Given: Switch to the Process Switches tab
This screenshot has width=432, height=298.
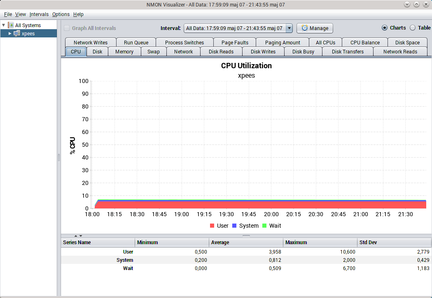Looking at the screenshot, I should 184,42.
